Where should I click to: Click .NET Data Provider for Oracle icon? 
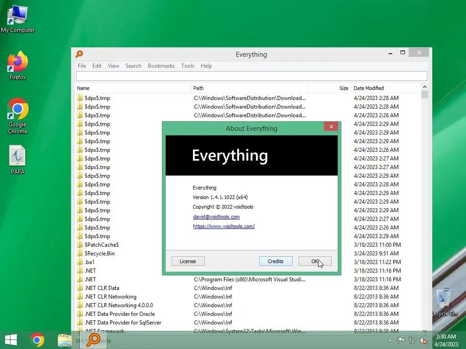80,314
